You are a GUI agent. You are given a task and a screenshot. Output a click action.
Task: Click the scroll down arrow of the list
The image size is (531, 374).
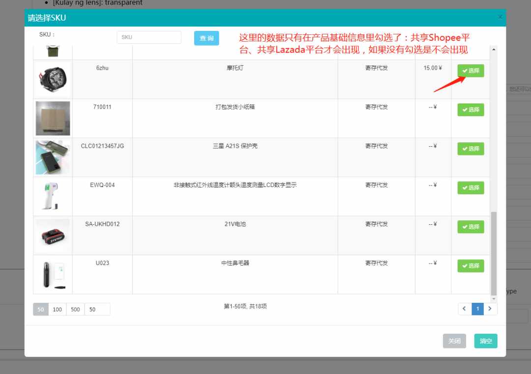point(494,299)
